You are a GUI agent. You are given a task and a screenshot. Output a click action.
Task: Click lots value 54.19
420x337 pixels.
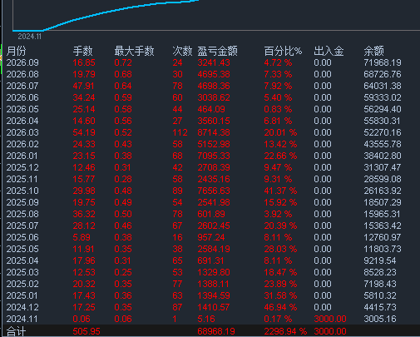(84, 132)
